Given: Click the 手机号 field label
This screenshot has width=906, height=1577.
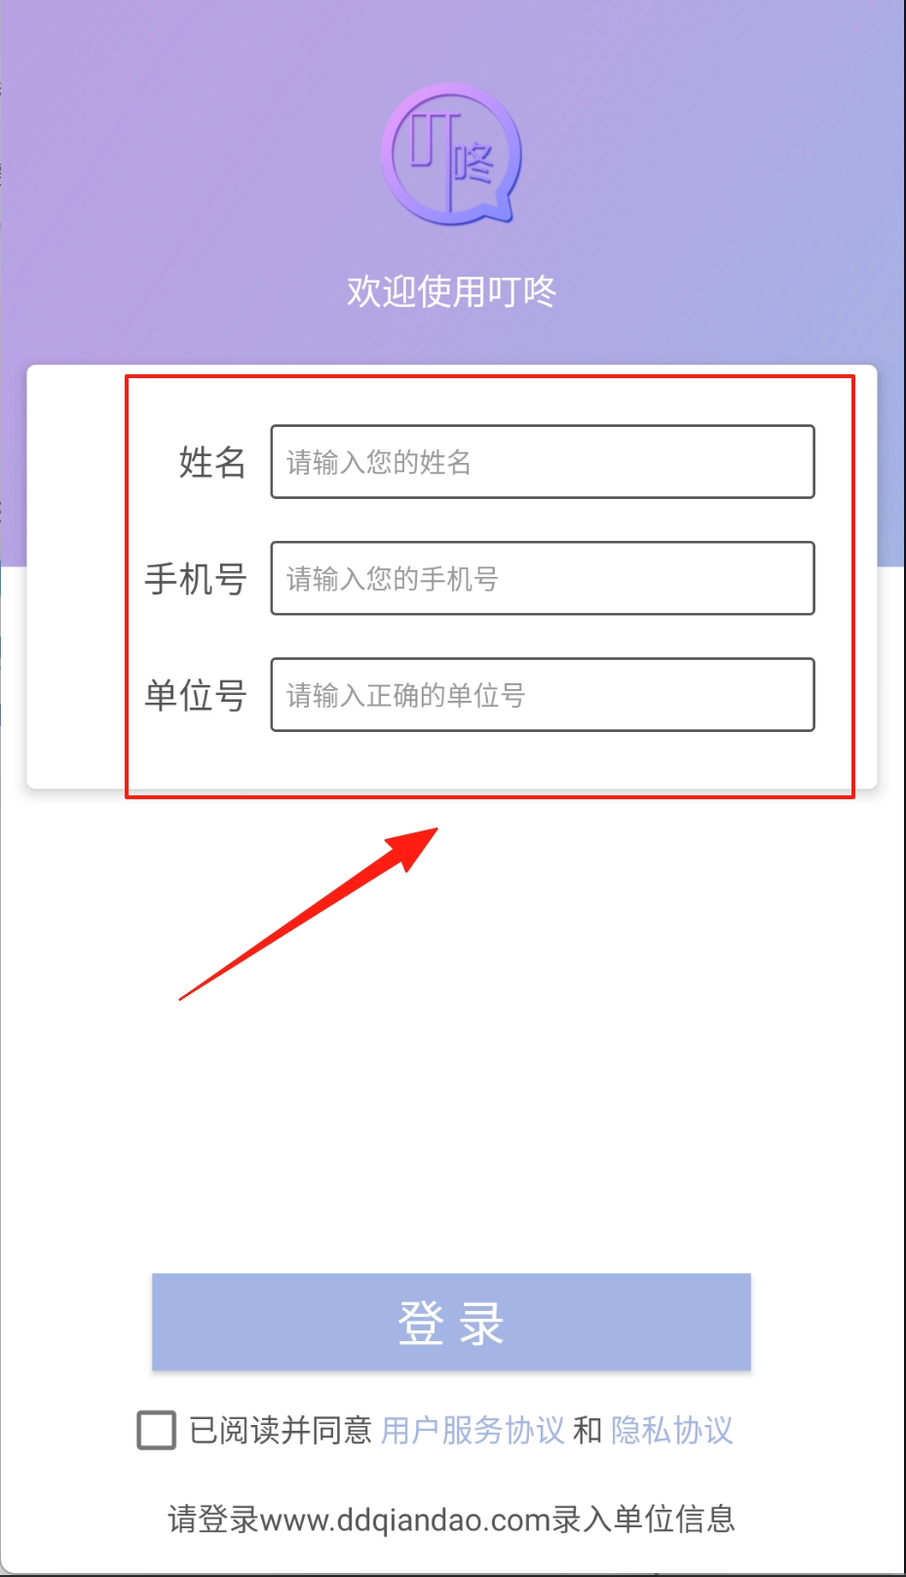Looking at the screenshot, I should (196, 579).
